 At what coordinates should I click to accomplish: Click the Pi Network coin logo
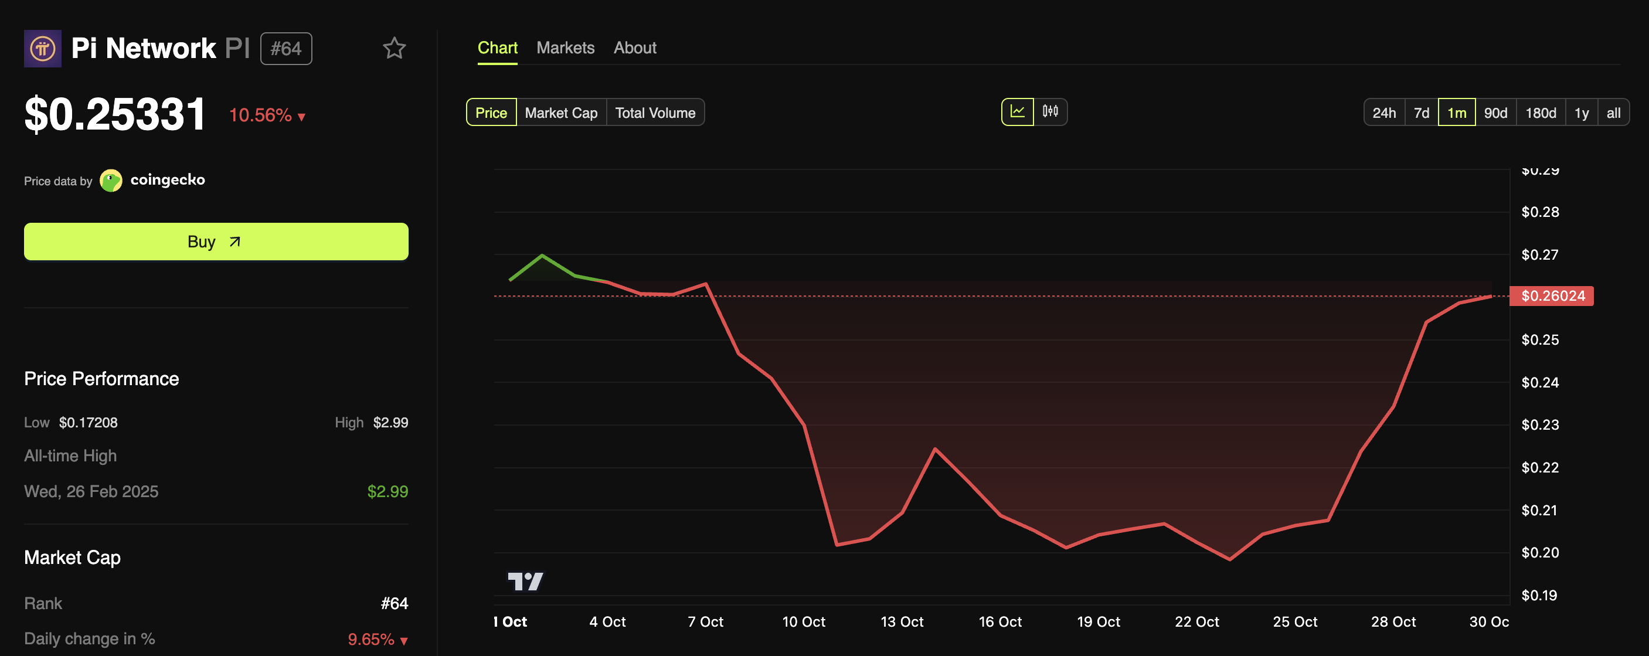(42, 49)
